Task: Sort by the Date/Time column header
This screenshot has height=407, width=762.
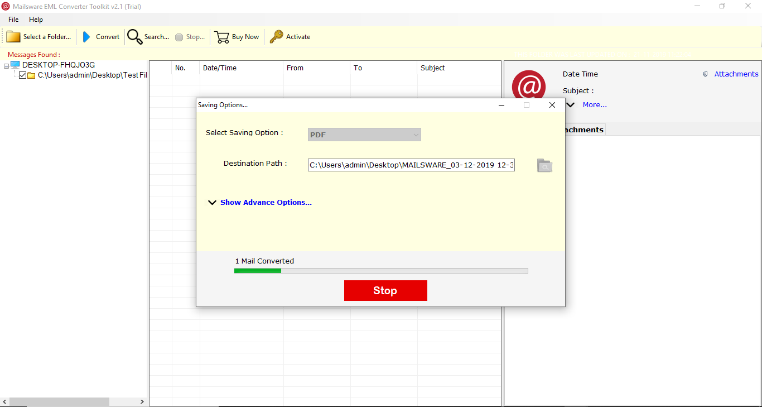Action: pyautogui.click(x=242, y=68)
